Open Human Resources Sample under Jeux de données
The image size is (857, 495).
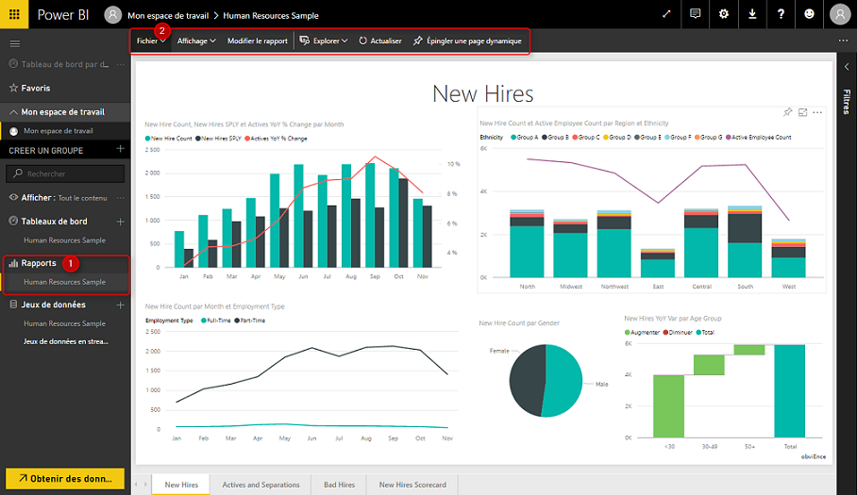(64, 323)
